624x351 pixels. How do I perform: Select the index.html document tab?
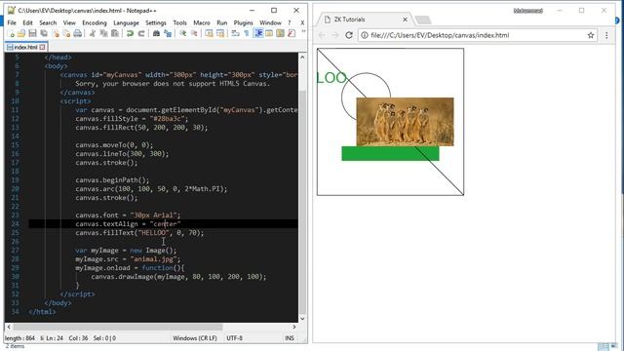(x=26, y=47)
